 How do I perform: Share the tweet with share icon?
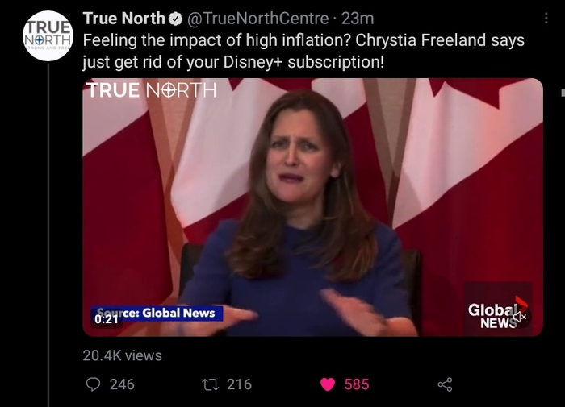click(x=445, y=384)
